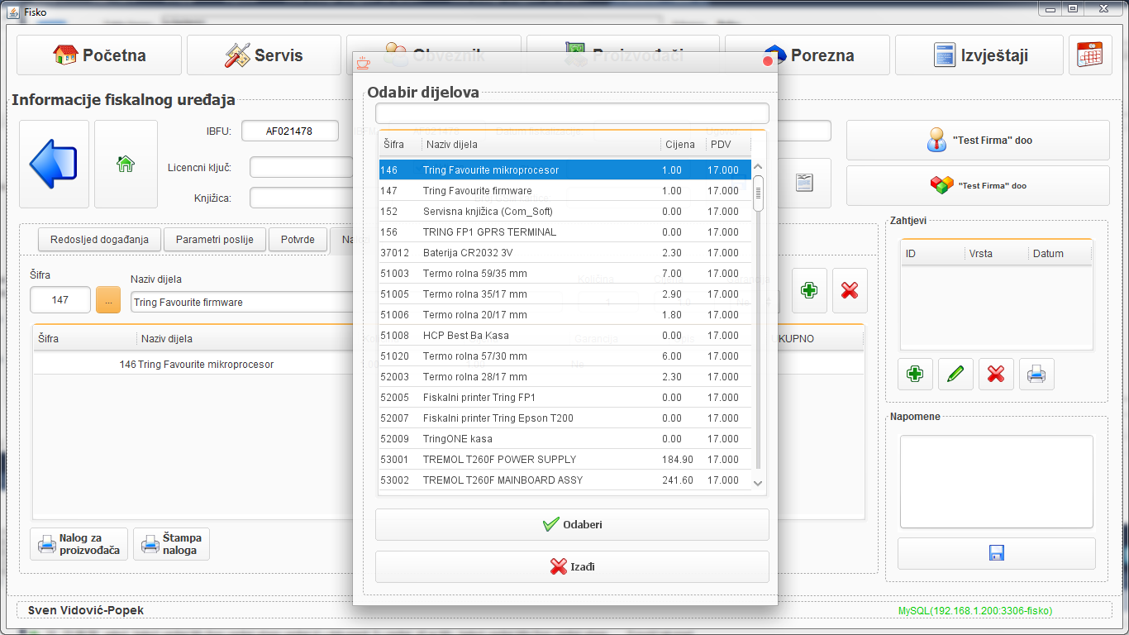Sort by Cijena column header
The image size is (1129, 635).
(683, 144)
